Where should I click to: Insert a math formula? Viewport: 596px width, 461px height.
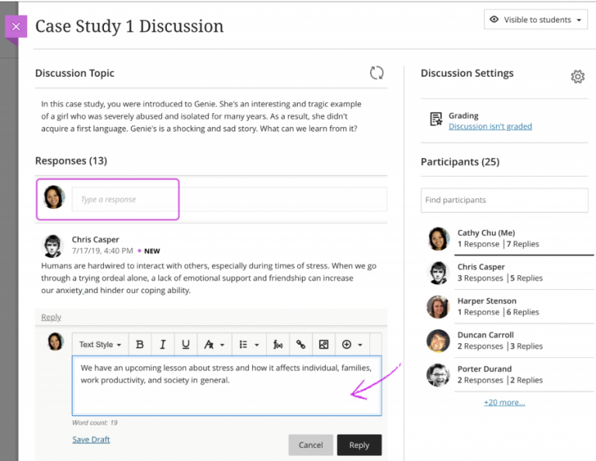pos(278,345)
